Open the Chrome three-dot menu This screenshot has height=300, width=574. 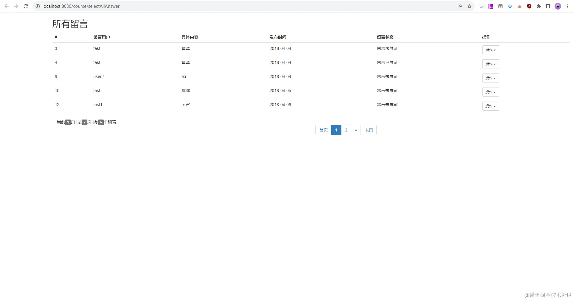[x=567, y=6]
